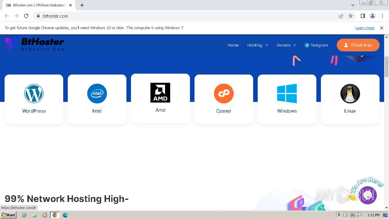The height and width of the screenshot is (219, 389).
Task: Click the page vertical scrollbar thumb
Action: pyautogui.click(x=387, y=66)
